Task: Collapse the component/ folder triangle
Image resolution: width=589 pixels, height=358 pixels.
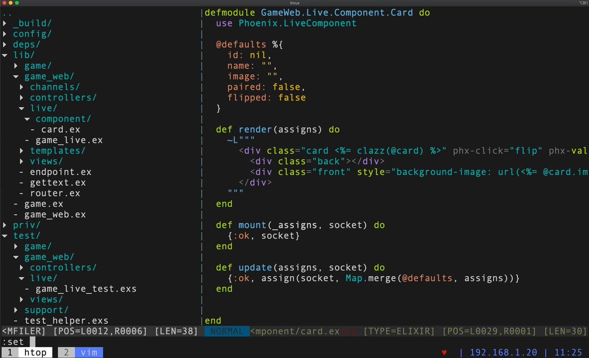Action: [x=27, y=119]
